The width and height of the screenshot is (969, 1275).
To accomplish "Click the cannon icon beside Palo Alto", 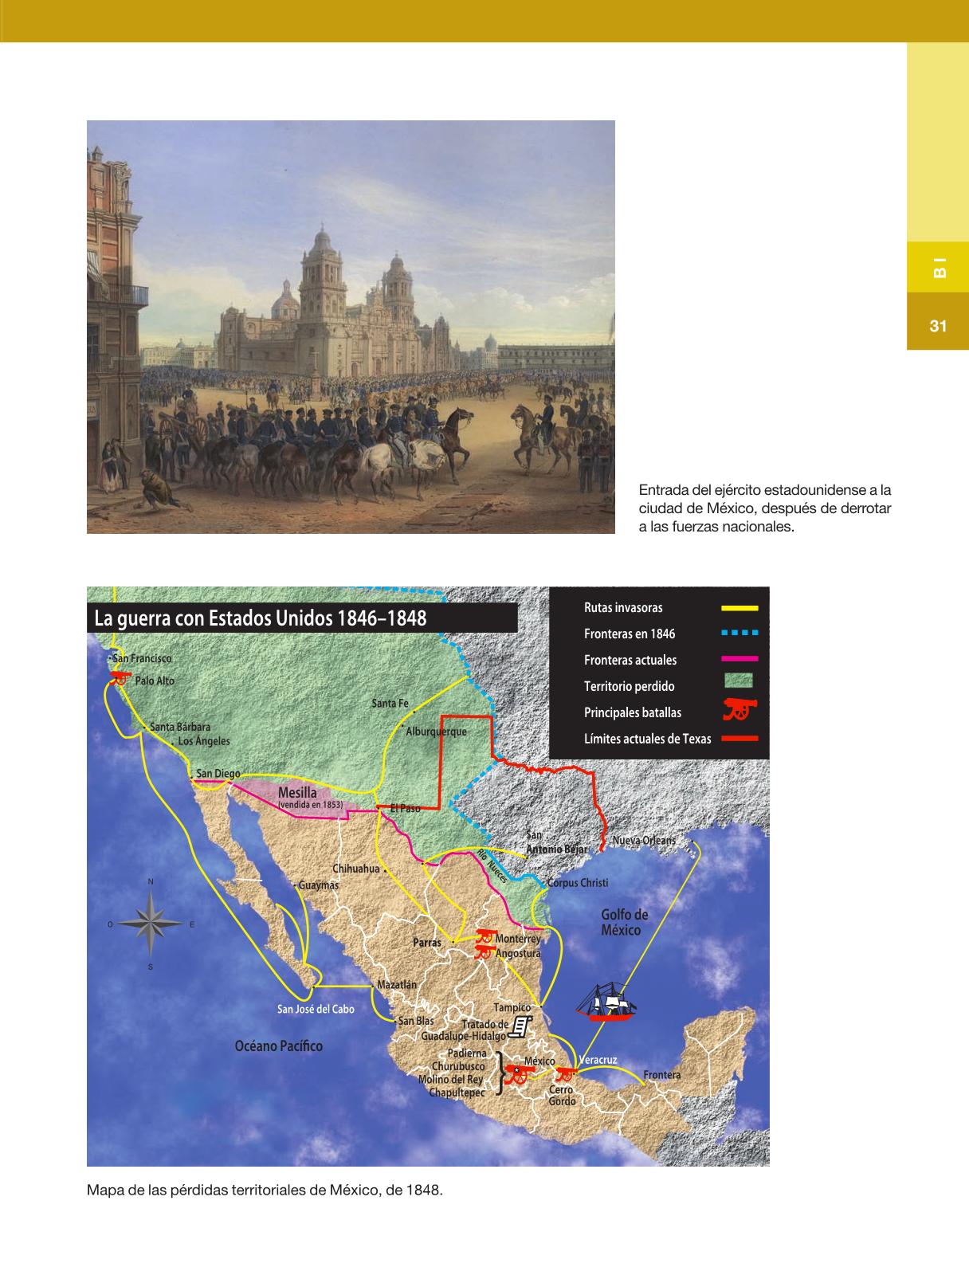I will tap(121, 680).
